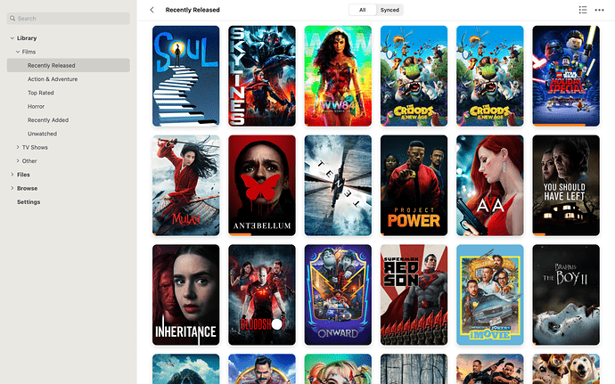Open You Should Have Left poster

(x=566, y=185)
